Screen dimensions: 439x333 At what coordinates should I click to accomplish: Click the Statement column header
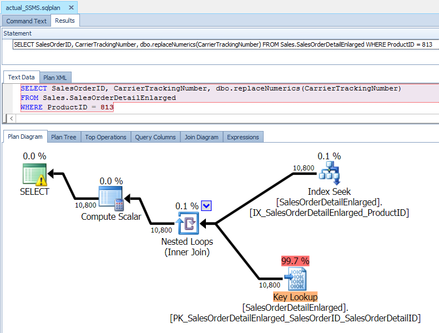coord(18,34)
